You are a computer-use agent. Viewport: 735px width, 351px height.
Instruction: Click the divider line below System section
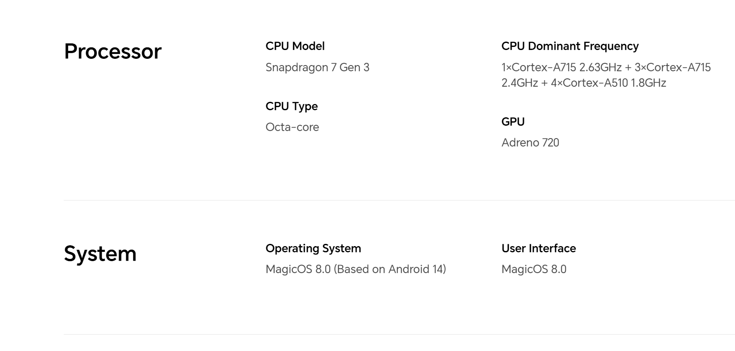(399, 334)
